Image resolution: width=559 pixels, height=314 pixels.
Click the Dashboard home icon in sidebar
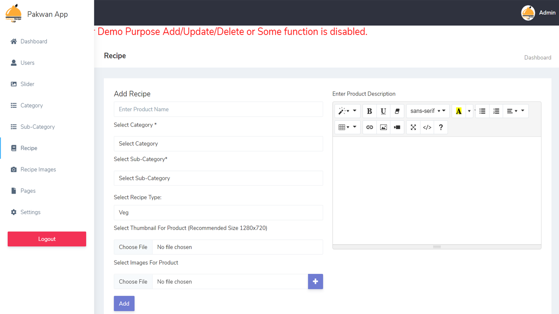coord(14,41)
